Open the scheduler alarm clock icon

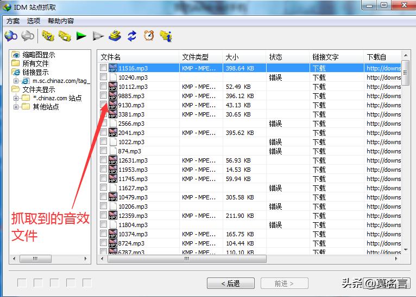click(149, 35)
